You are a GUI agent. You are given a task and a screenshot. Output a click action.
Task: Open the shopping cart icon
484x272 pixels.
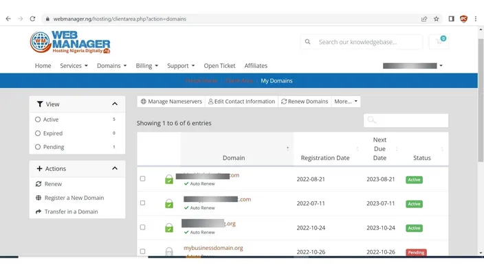pos(439,42)
